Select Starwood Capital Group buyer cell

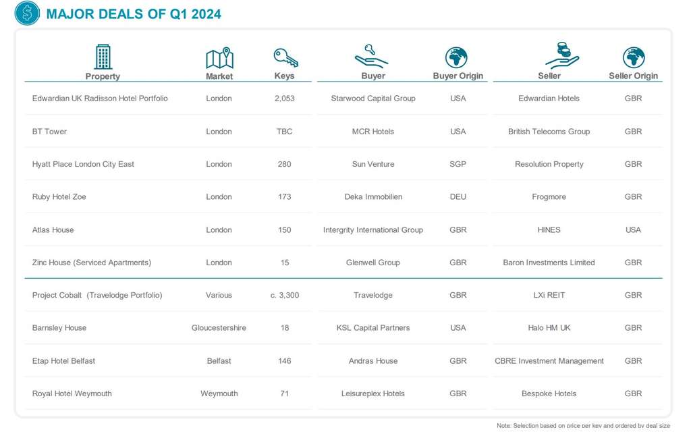click(373, 99)
